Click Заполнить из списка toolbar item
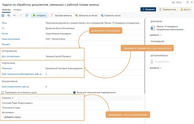The image size is (194, 124). 86,16
